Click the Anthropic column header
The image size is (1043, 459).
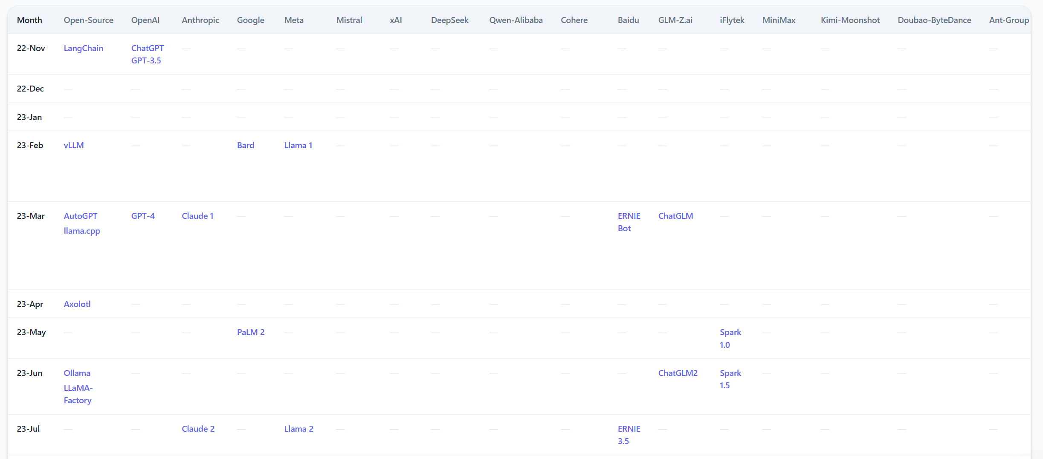coord(200,20)
